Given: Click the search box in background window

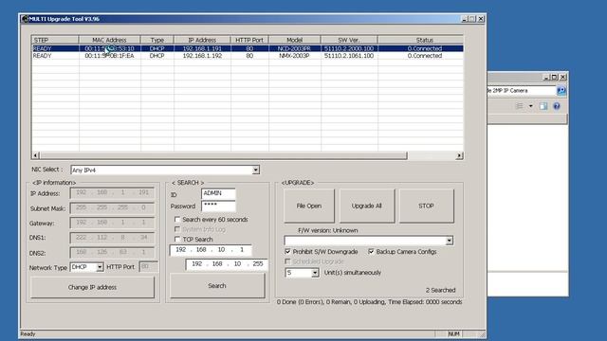Looking at the screenshot, I should (x=522, y=91).
